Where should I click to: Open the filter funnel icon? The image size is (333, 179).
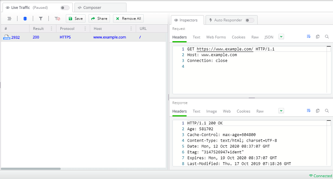click(x=40, y=18)
